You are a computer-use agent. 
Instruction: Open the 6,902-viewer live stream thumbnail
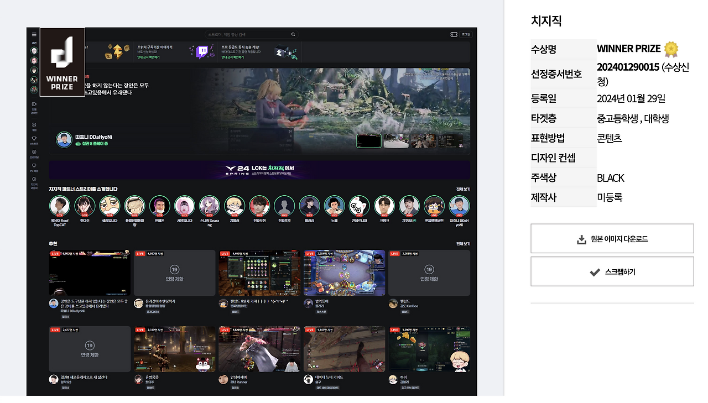coord(90,273)
